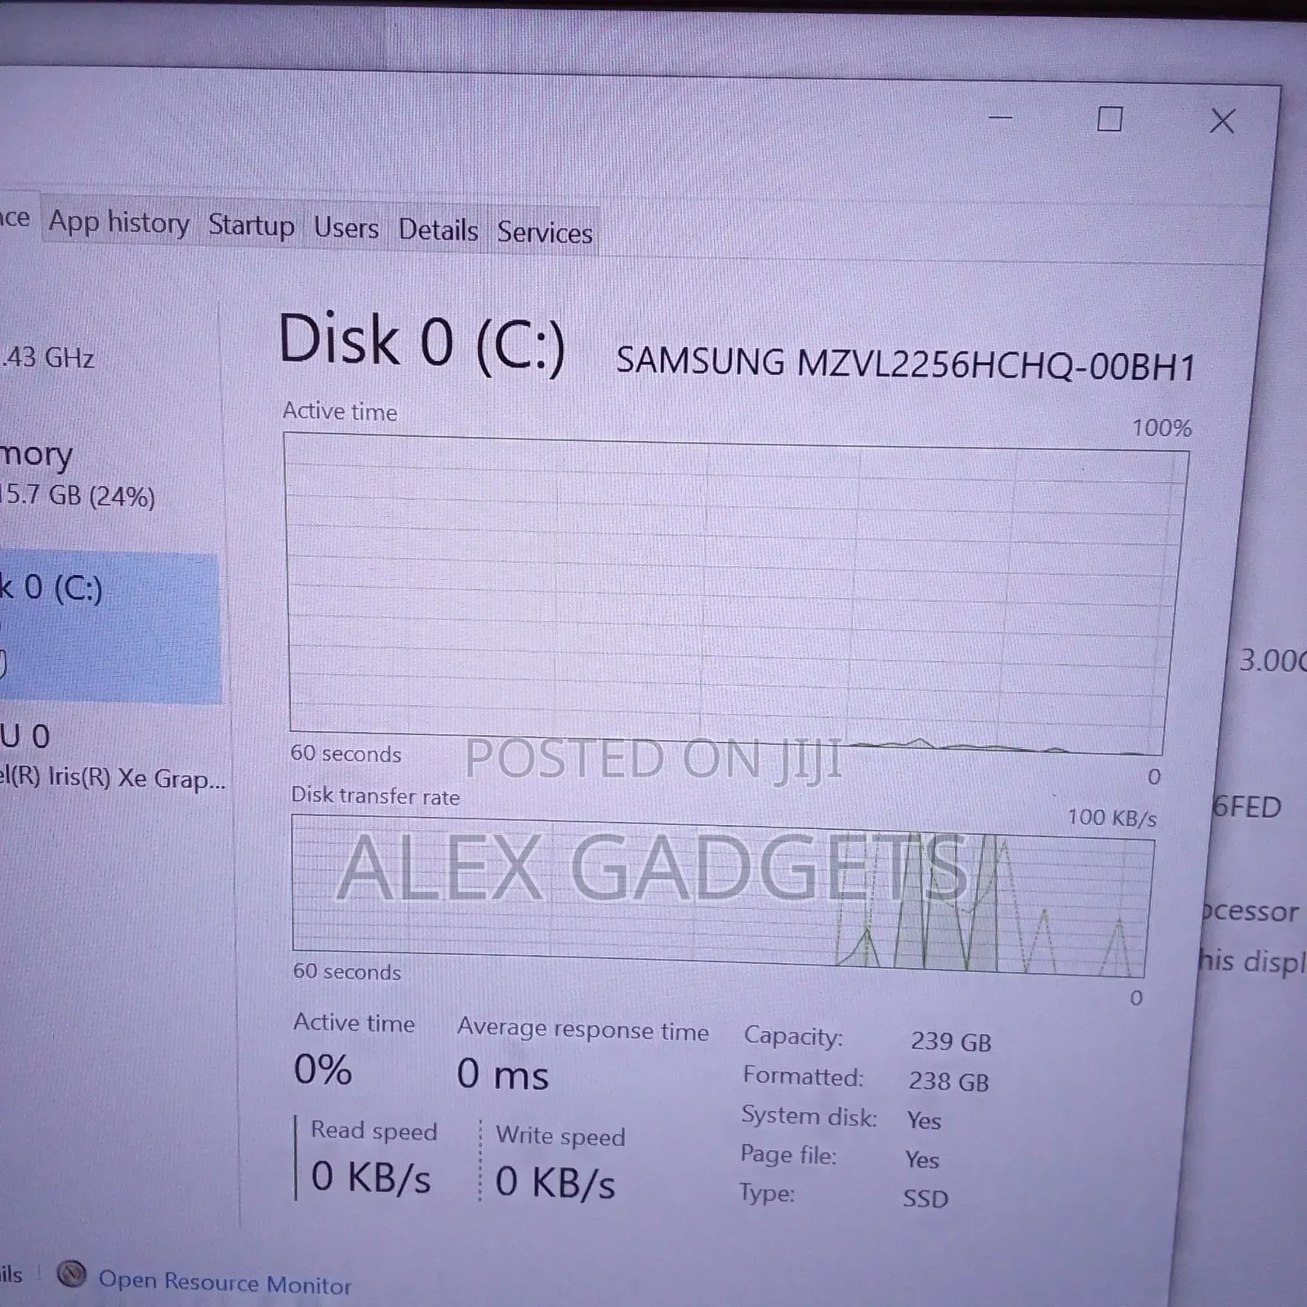Click the Active time 0% value

click(x=323, y=1069)
